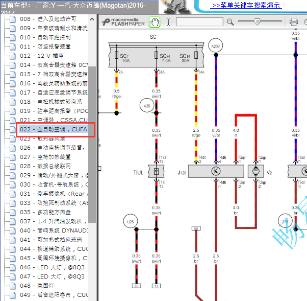Open tree item 021 空调器 CSSA
307x301 pixels.
coord(54,120)
